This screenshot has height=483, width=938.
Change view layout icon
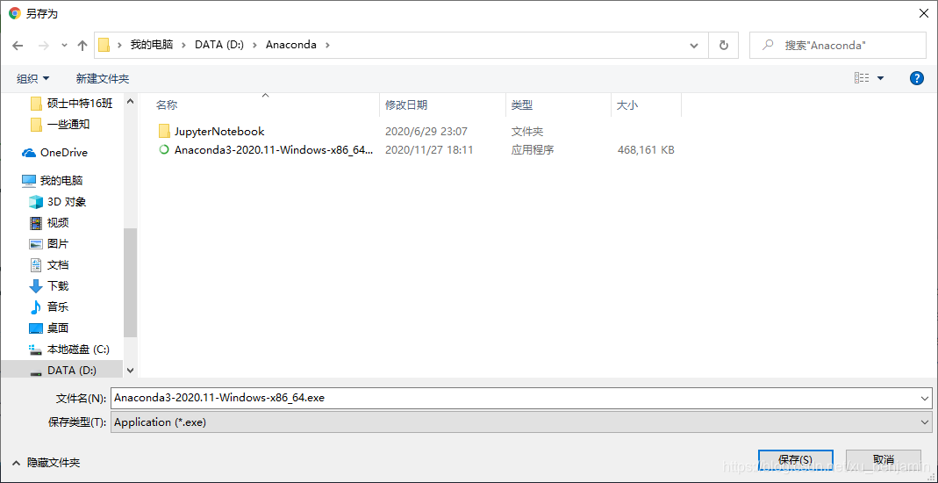(x=862, y=78)
